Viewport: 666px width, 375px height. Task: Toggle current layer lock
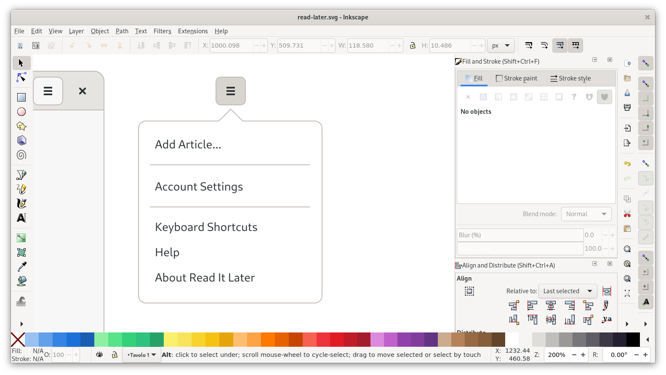115,355
